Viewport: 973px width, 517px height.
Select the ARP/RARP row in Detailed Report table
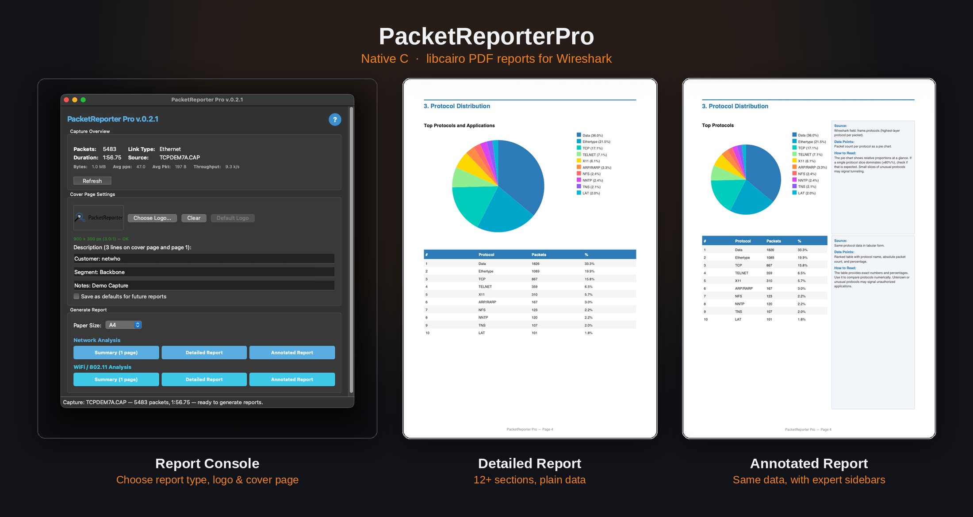(x=530, y=302)
